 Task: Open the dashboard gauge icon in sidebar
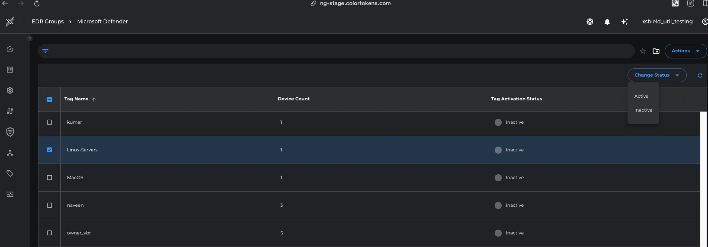(x=10, y=49)
